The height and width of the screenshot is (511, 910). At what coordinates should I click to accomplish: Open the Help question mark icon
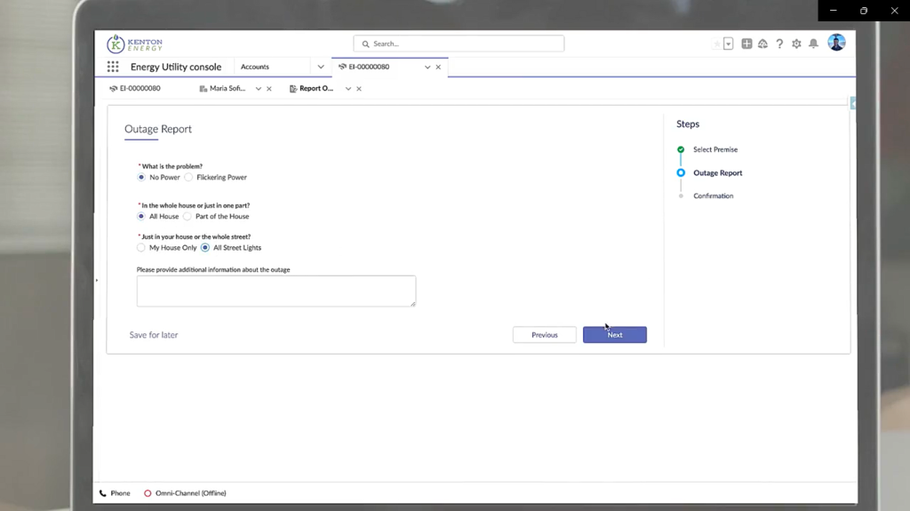(779, 44)
